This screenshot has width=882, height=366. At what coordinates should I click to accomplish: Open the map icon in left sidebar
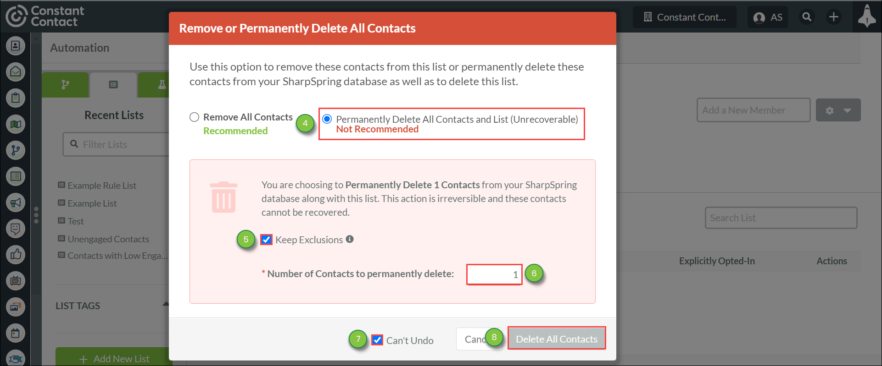click(16, 124)
